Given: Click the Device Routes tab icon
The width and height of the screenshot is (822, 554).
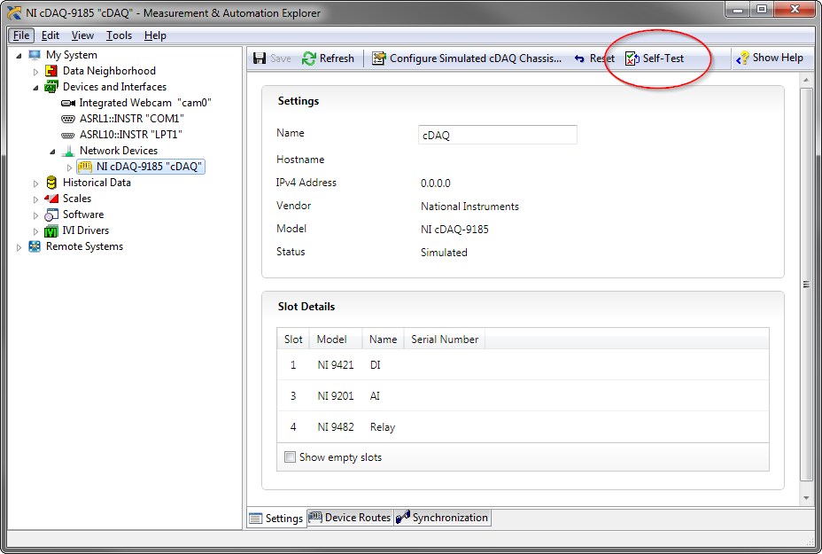Looking at the screenshot, I should (x=315, y=518).
